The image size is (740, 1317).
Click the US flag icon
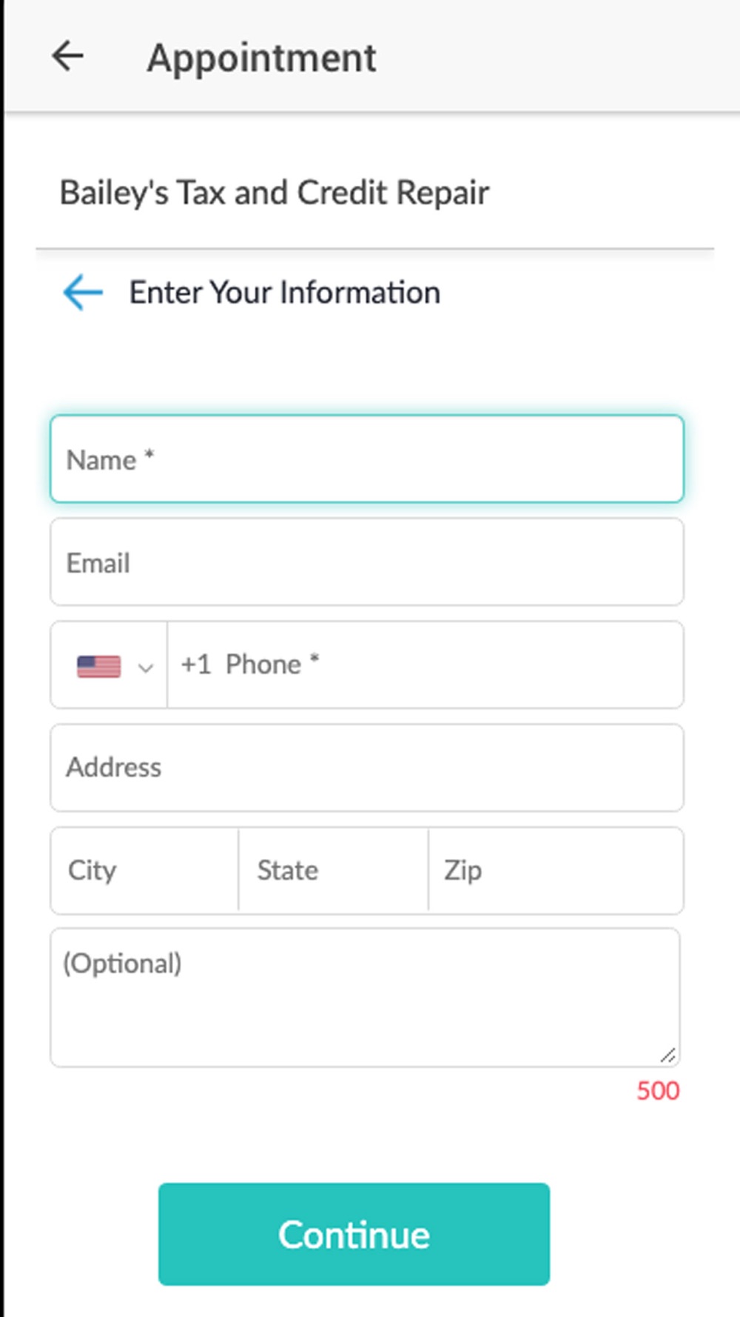pos(98,666)
